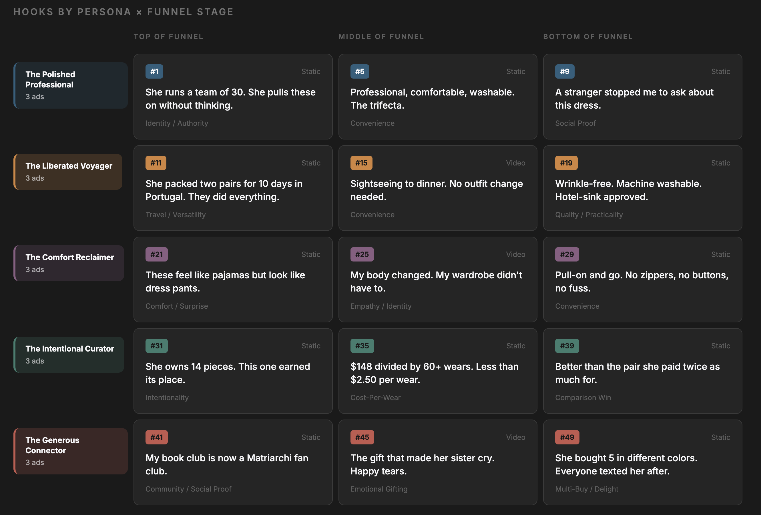
Task: Select The Liberated Voyager persona card
Action: 68,171
